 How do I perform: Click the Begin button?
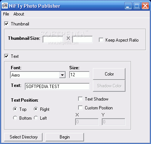click(65, 137)
